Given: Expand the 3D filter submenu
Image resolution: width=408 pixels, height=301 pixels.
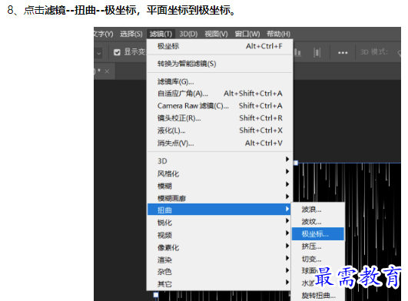Looking at the screenshot, I should 220,161.
